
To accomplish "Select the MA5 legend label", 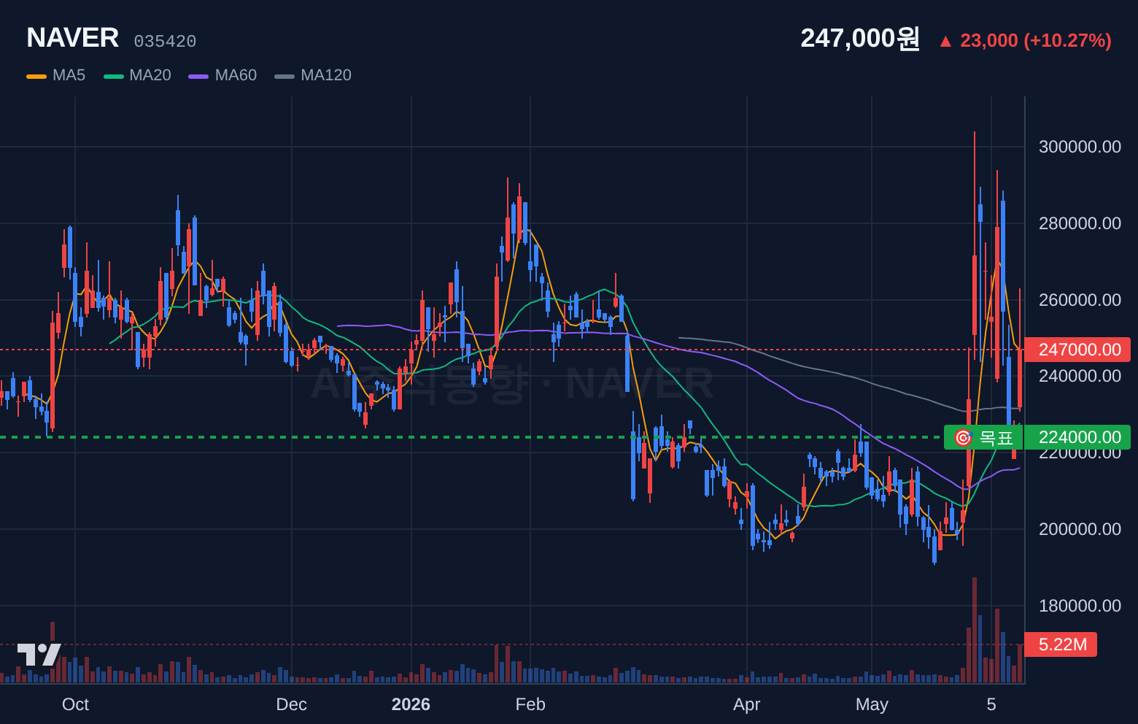I will click(69, 75).
